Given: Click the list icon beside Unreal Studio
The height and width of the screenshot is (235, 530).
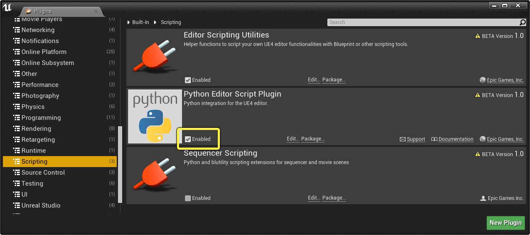Looking at the screenshot, I should click(17, 205).
